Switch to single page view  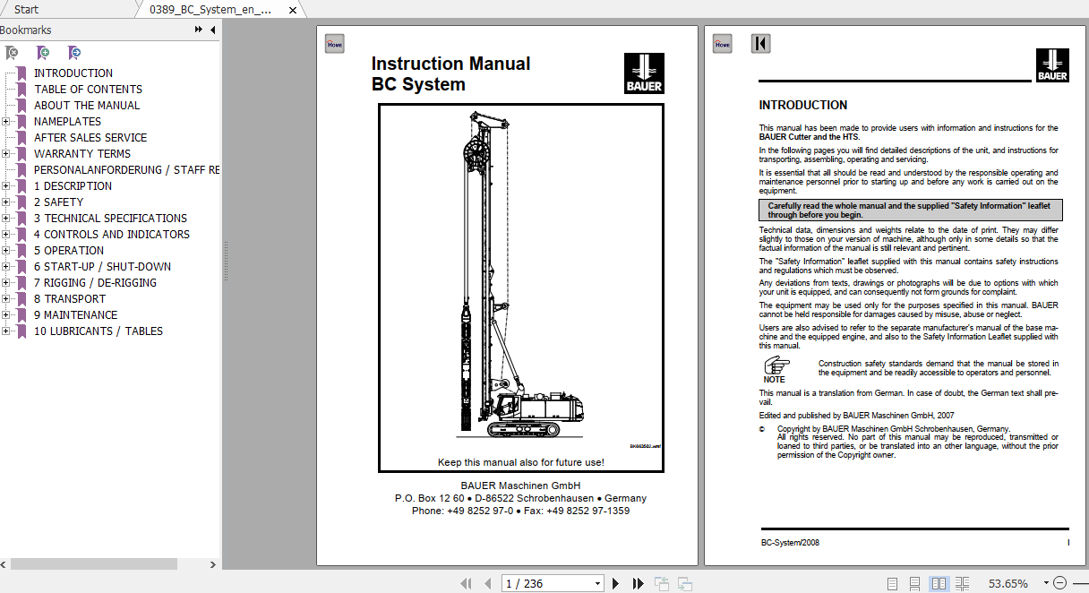pyautogui.click(x=892, y=583)
